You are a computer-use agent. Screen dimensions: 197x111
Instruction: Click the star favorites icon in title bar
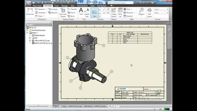pos(147,2)
